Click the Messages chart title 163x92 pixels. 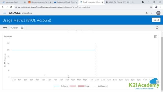click(8, 36)
